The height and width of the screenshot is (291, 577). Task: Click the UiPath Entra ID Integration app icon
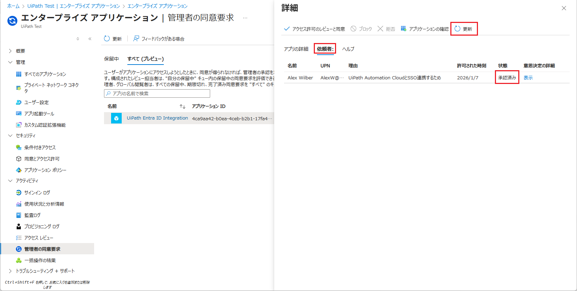[116, 118]
